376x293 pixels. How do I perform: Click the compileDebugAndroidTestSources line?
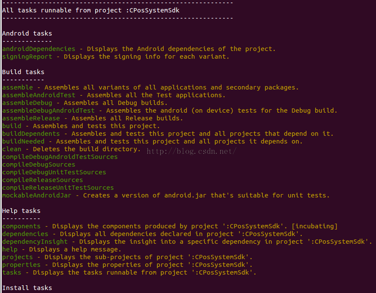click(x=60, y=157)
